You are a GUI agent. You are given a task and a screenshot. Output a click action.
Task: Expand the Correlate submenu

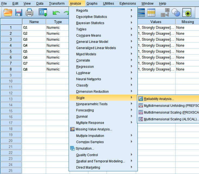pyautogui.click(x=103, y=60)
